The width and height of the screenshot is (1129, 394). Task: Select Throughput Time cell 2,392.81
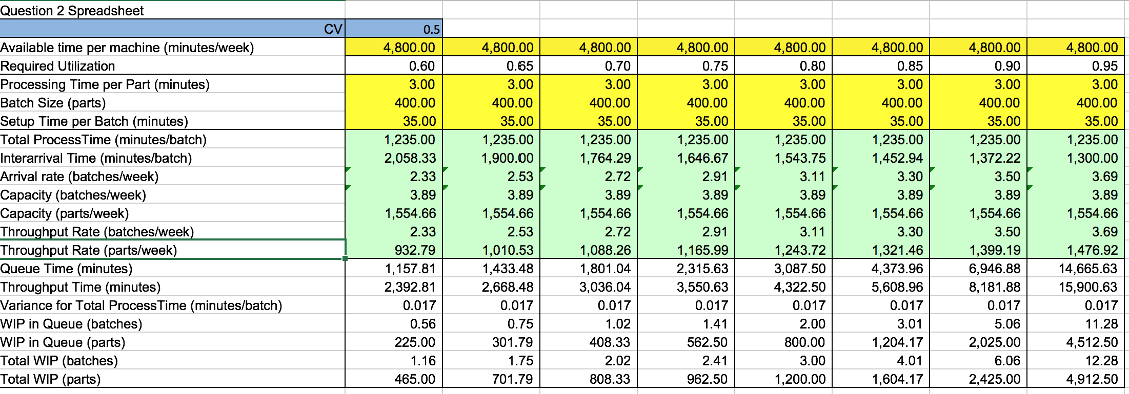394,287
